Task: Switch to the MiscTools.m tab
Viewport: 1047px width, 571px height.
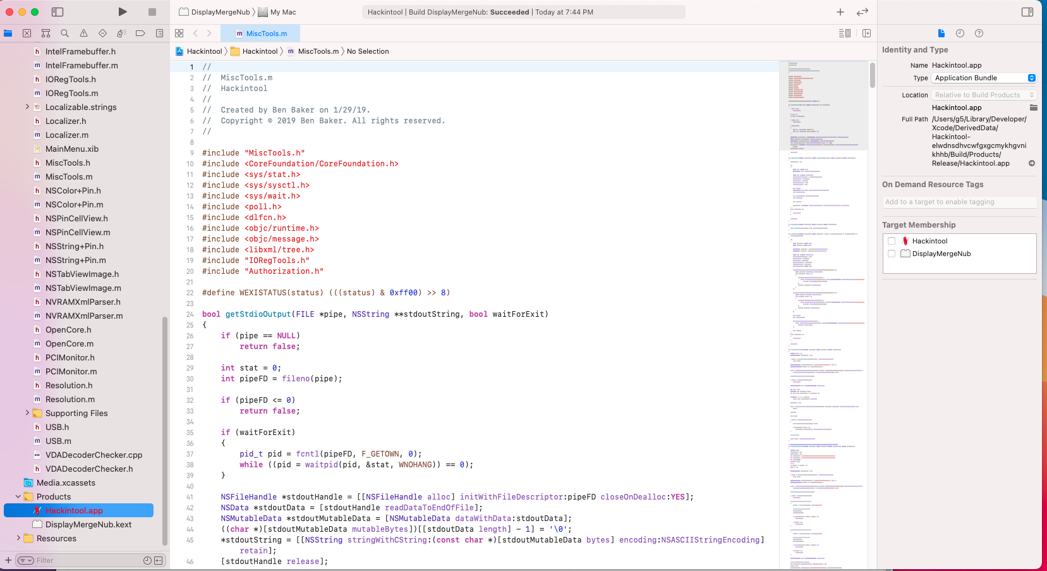Action: pyautogui.click(x=260, y=33)
